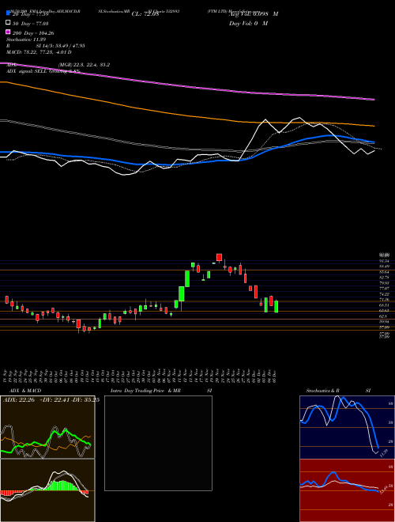This screenshot has height=522, width=395.
Task: Click the 62.8 price axis label
Action: click(x=383, y=316)
